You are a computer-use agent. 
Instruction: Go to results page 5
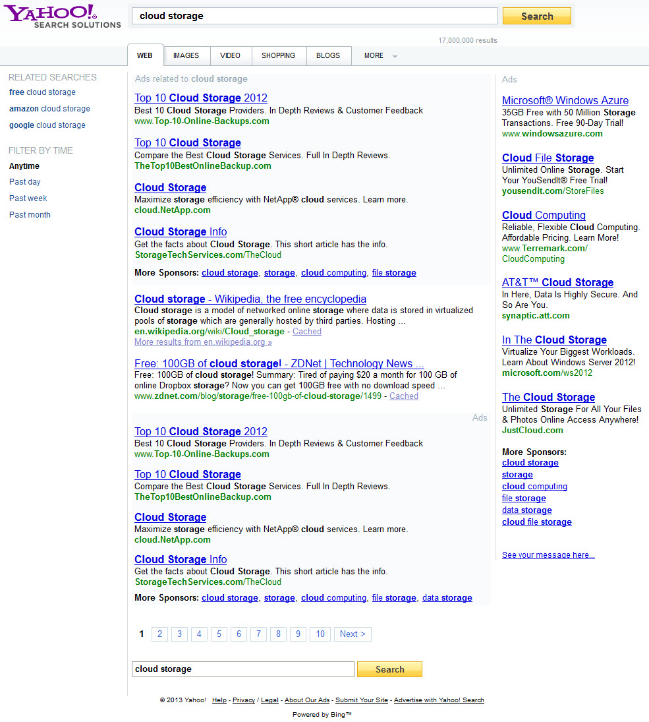tap(219, 634)
